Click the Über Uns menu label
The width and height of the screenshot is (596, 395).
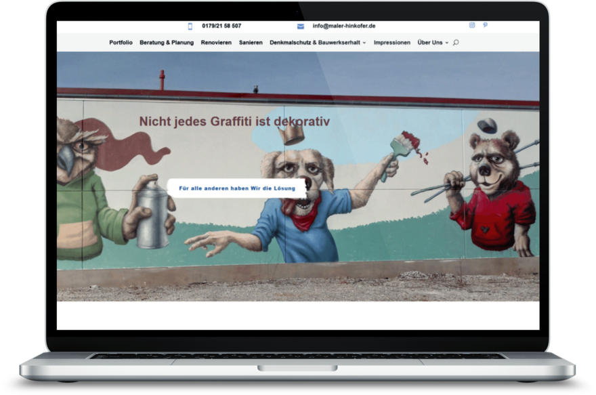click(x=430, y=43)
